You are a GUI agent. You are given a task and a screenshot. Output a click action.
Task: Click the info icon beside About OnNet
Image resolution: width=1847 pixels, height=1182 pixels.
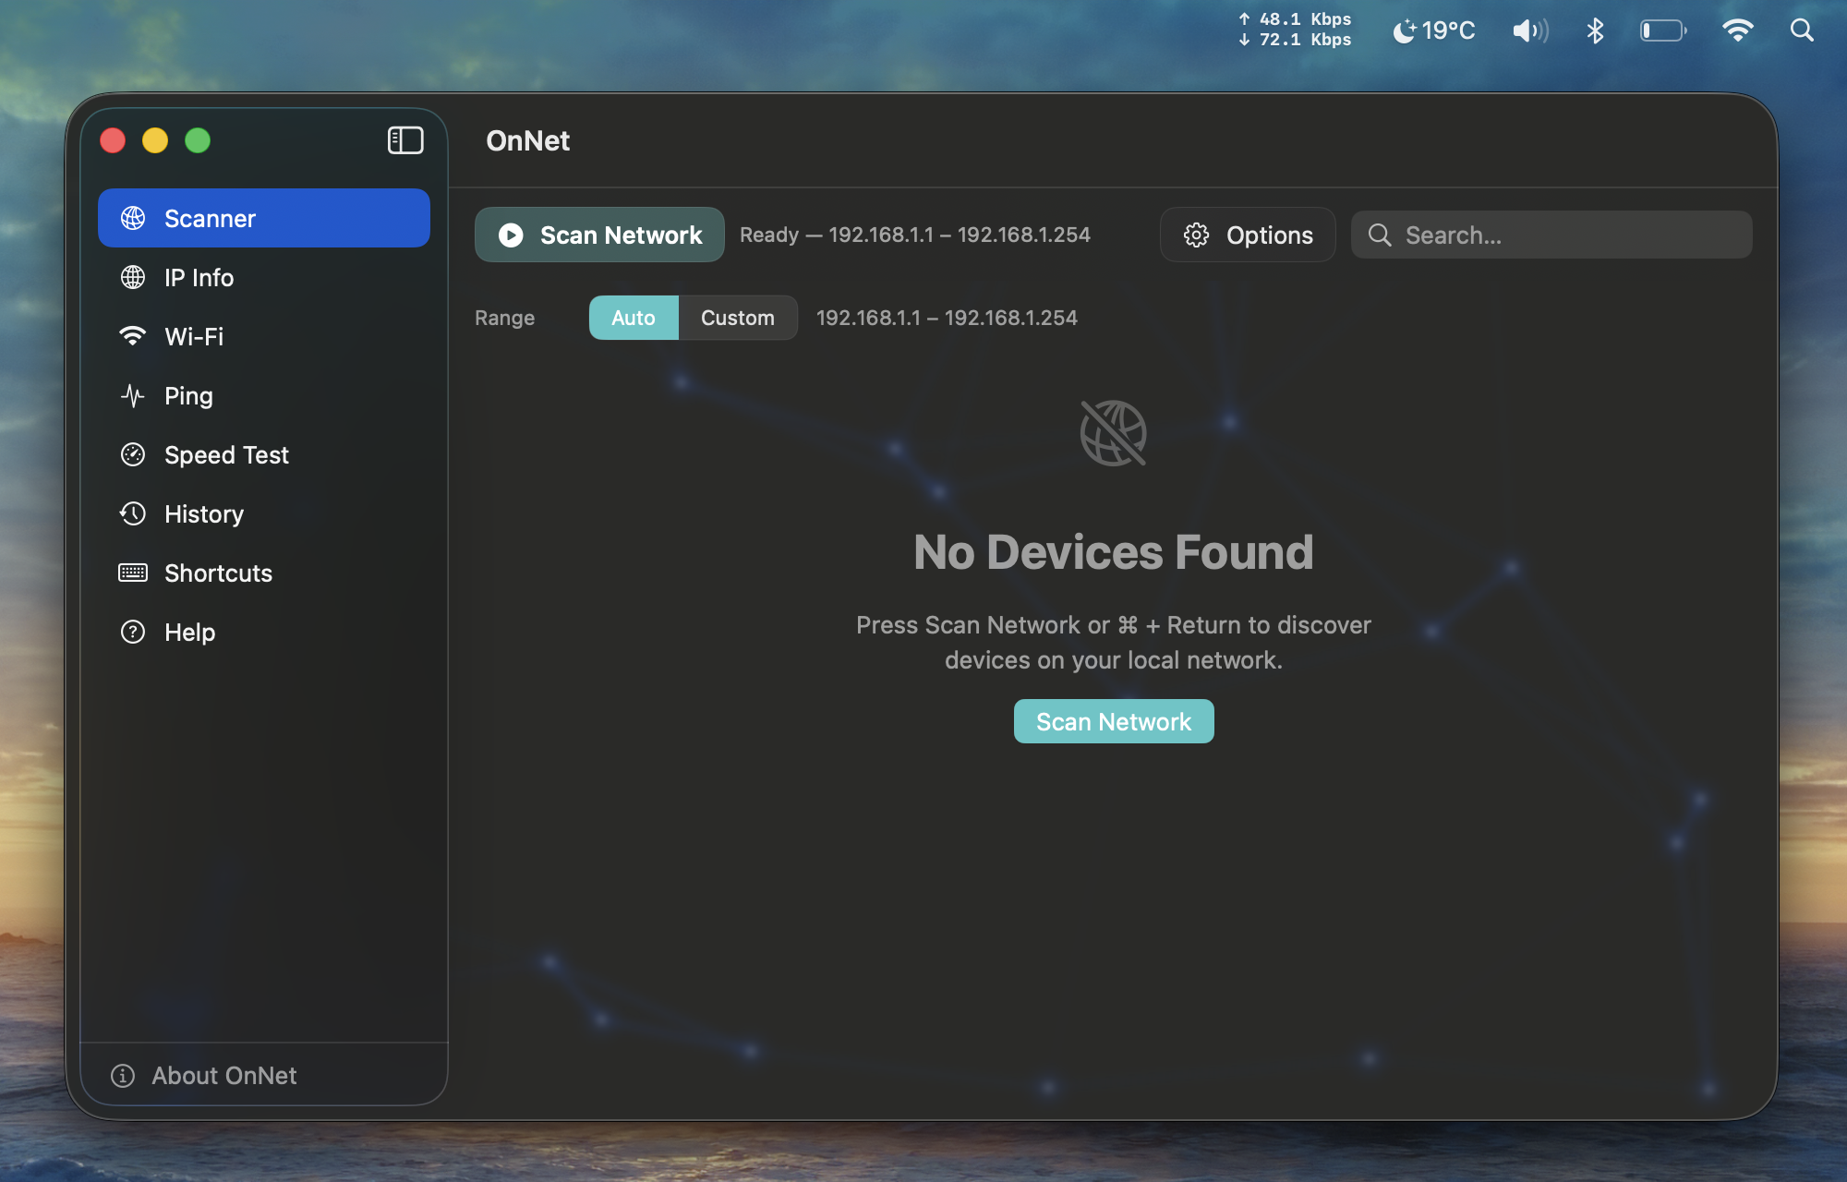pos(123,1075)
